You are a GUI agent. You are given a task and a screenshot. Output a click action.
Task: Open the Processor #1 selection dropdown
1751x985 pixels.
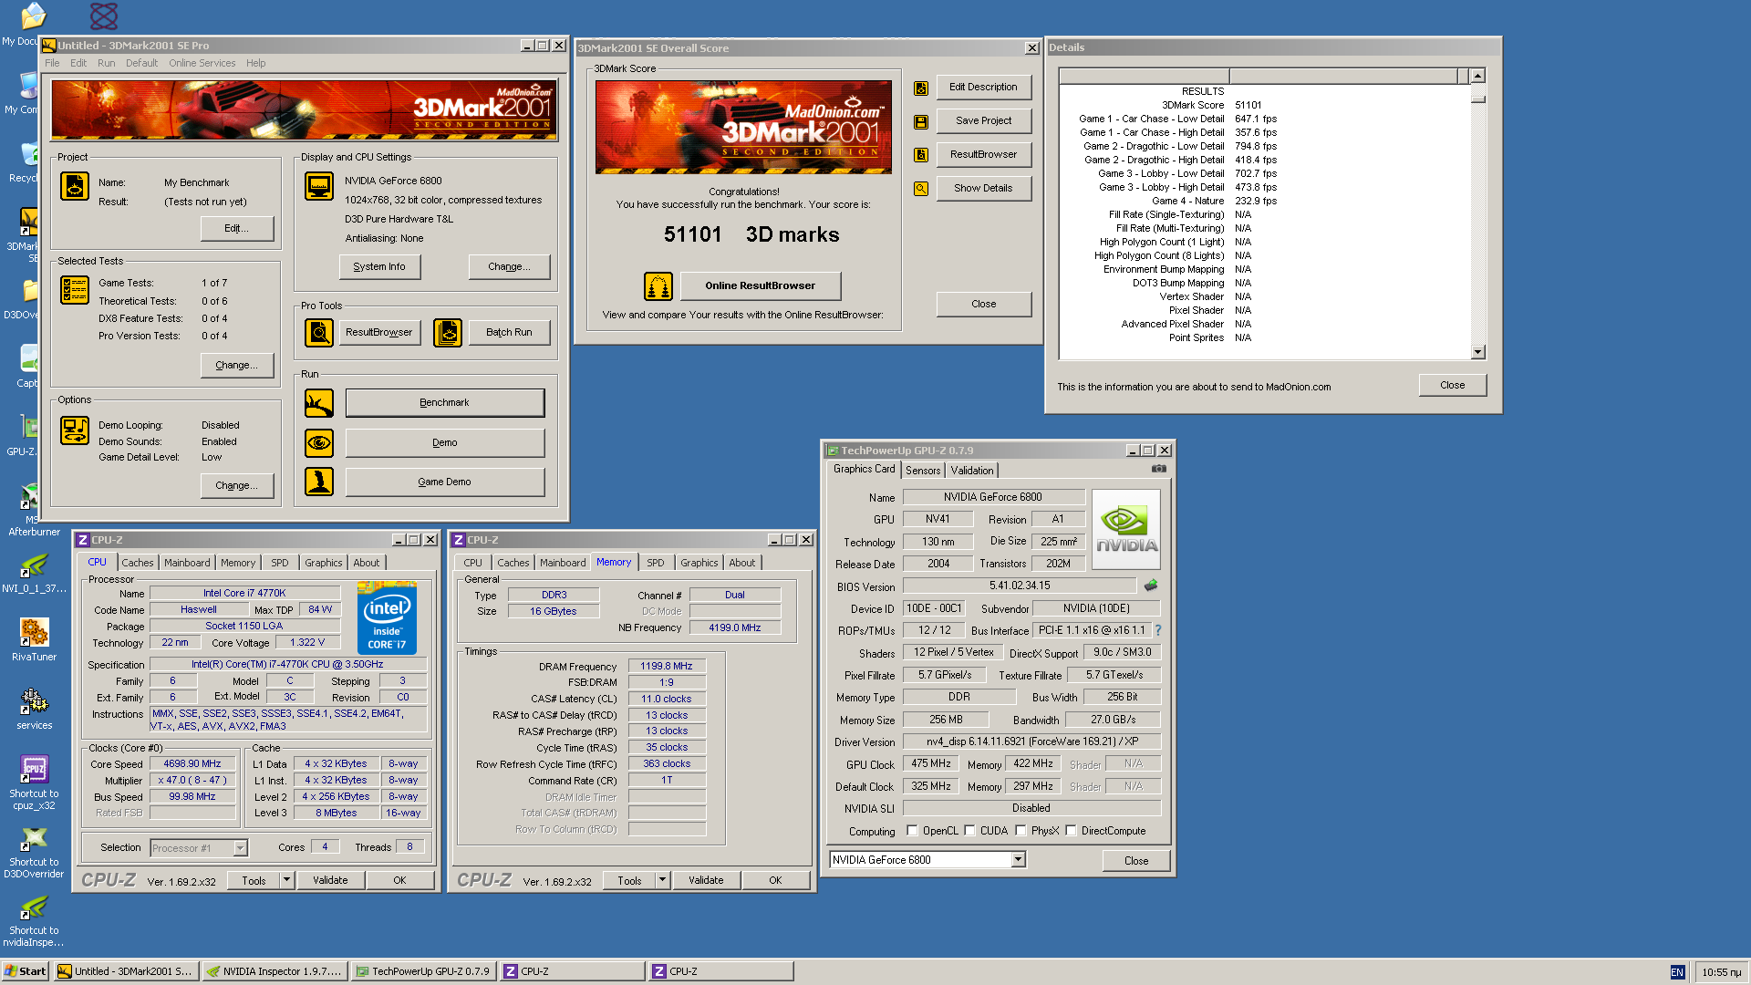[240, 848]
